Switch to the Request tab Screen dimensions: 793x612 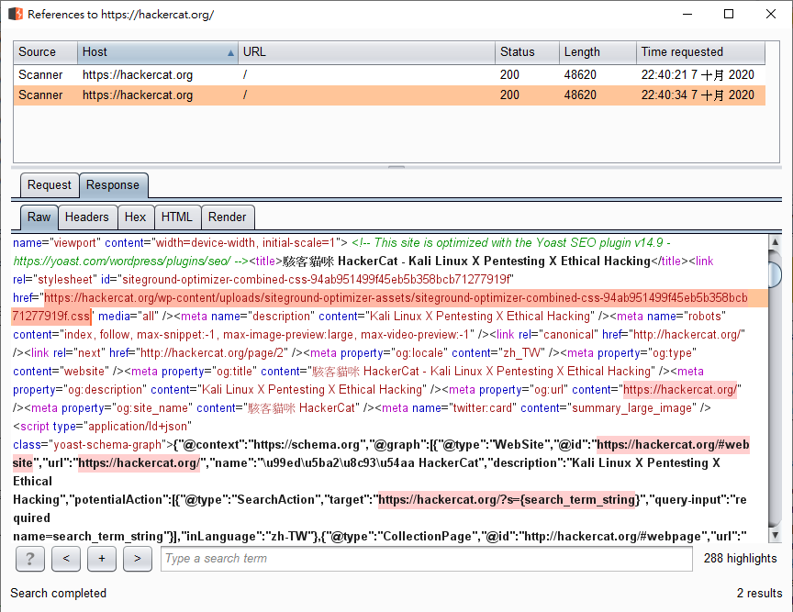(x=49, y=185)
